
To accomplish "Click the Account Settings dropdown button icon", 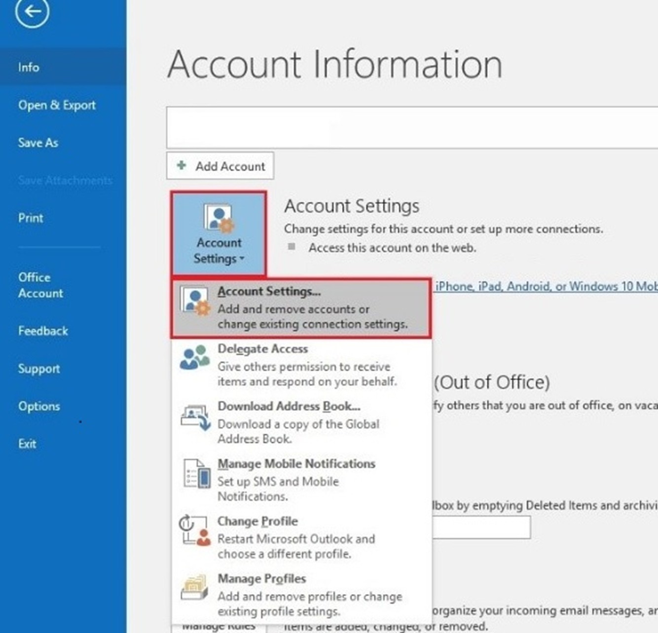I will 219,218.
